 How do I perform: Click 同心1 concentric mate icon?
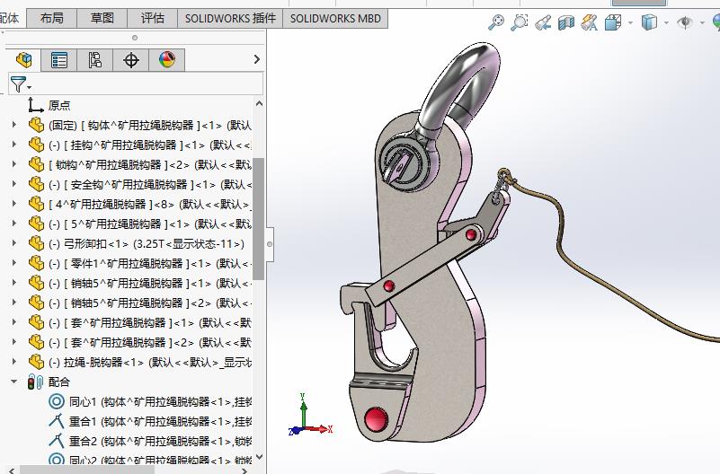pos(57,401)
